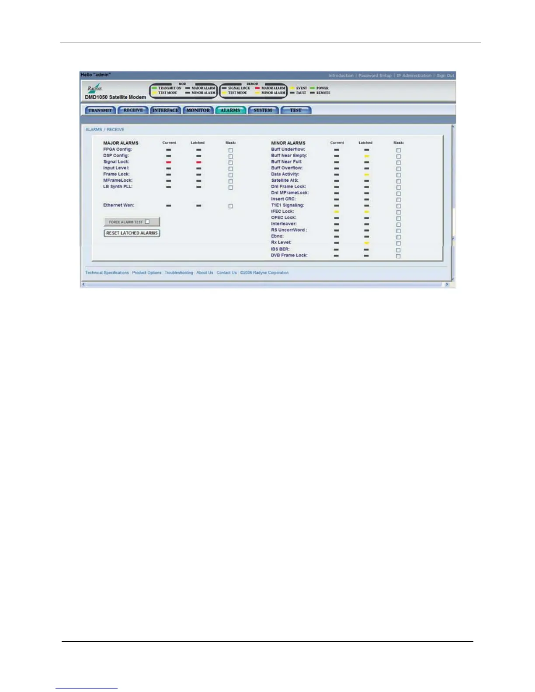Open the Sign Out link
Viewport: 535px width, 692px height.
click(x=445, y=76)
